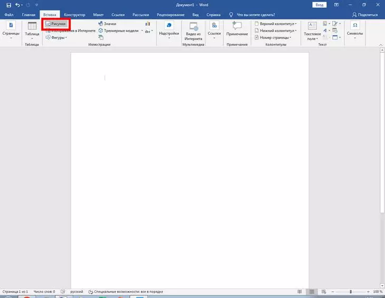This screenshot has height=298, width=385.
Task: Switch to the Макет tab
Action: click(x=98, y=15)
